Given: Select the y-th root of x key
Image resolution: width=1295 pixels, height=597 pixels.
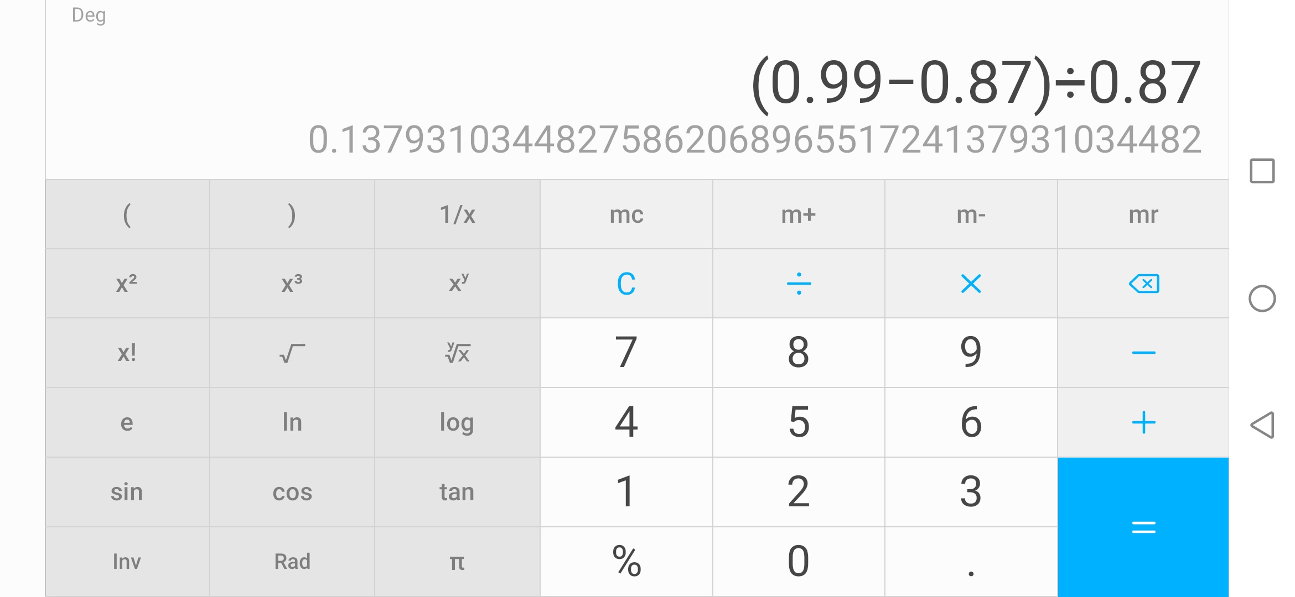Looking at the screenshot, I should 457,353.
